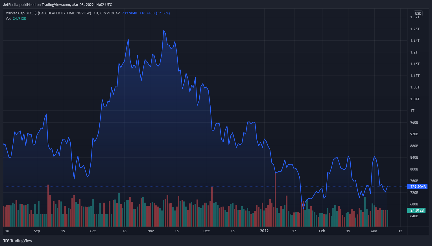432x246 pixels.
Task: Click the +18.443B (+2.56%) change value
Action: [x=154, y=13]
